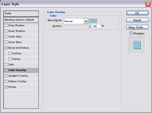Select the Contour label
The image size is (152, 113).
[16, 53]
